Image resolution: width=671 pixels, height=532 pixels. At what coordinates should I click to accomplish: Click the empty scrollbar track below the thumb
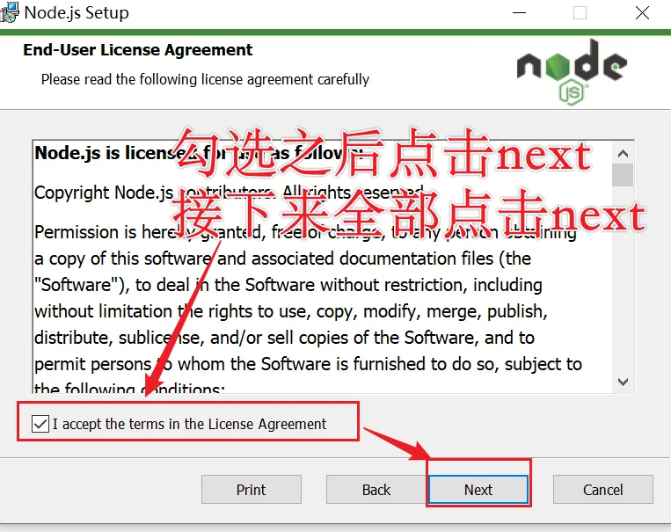(623, 278)
